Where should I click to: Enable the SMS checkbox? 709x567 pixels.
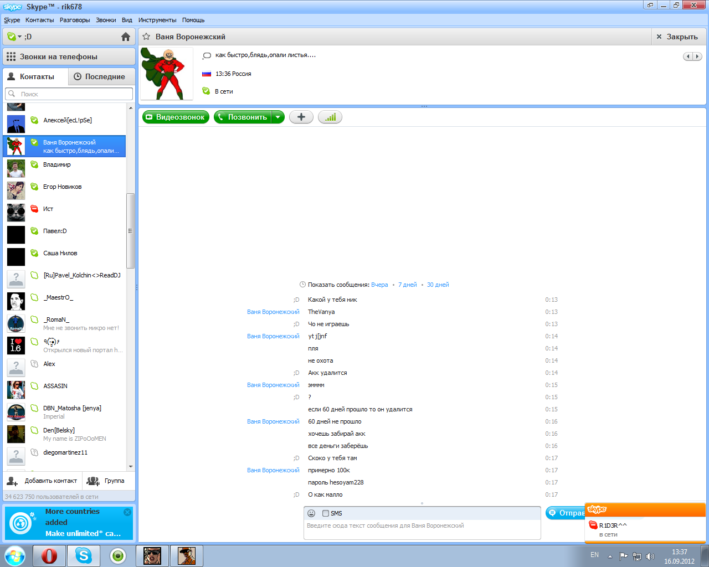pyautogui.click(x=326, y=513)
